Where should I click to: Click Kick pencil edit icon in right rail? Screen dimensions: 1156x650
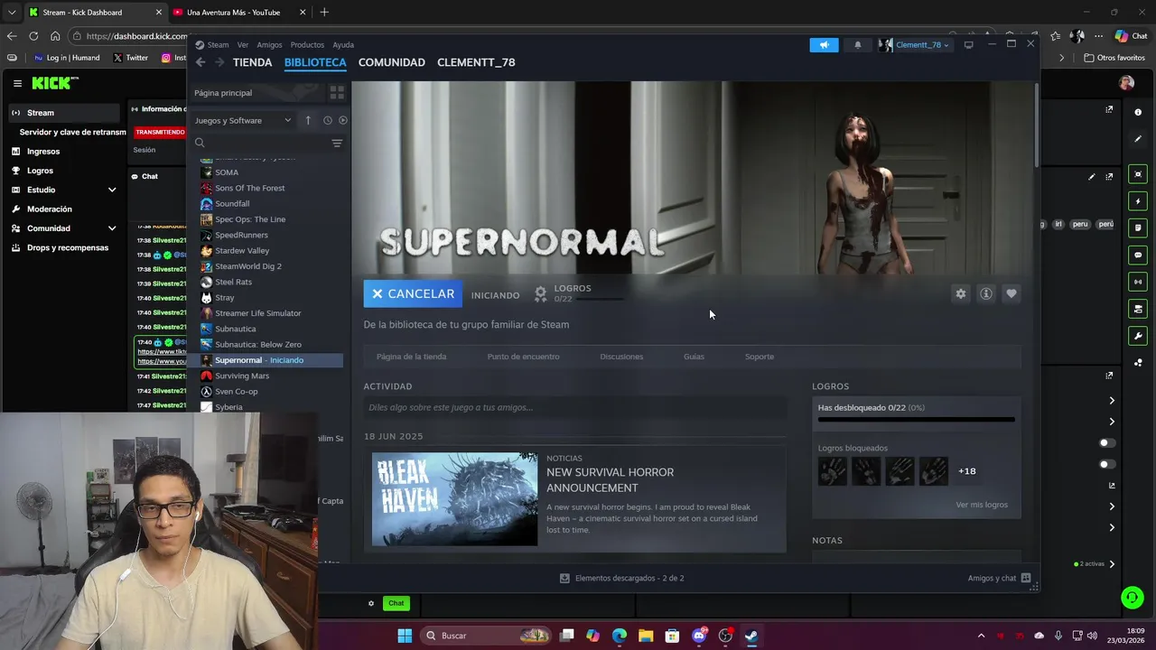1138,139
